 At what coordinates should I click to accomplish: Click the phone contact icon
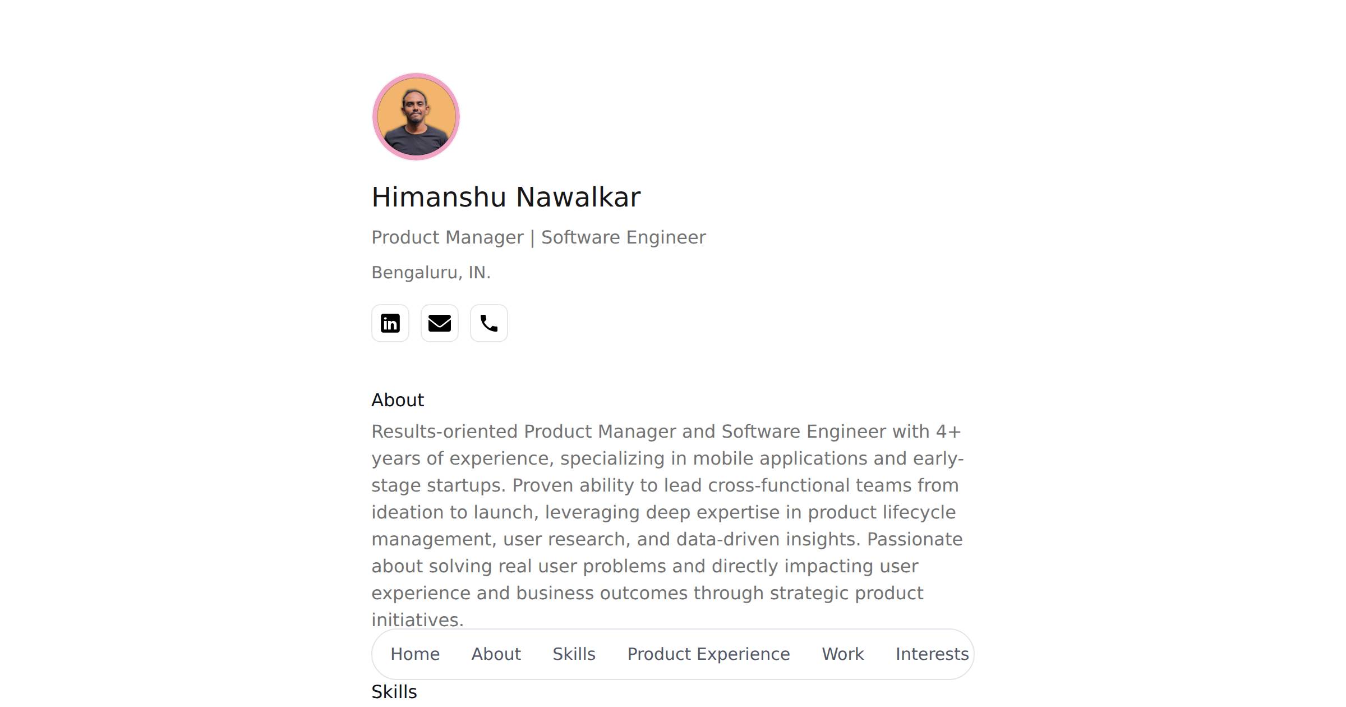(488, 323)
